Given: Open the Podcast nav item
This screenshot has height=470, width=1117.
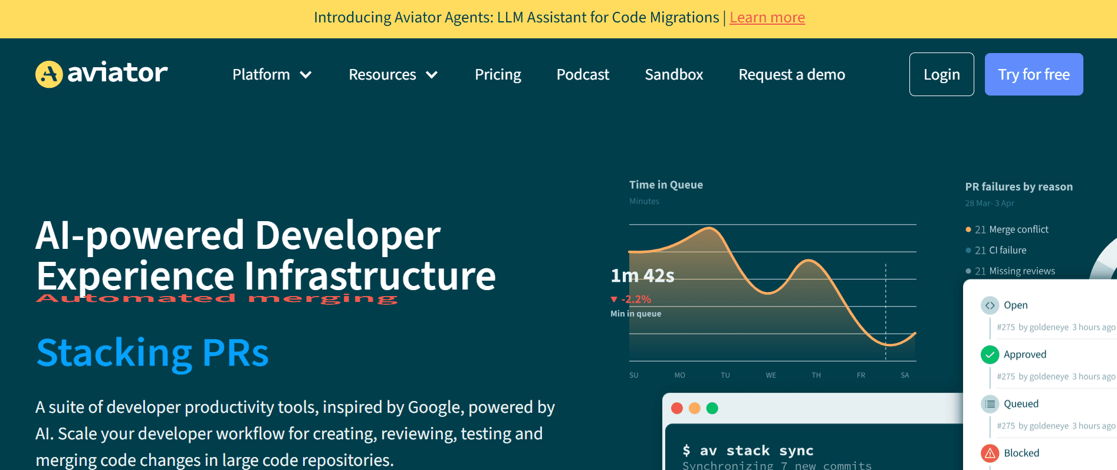Looking at the screenshot, I should pyautogui.click(x=583, y=75).
